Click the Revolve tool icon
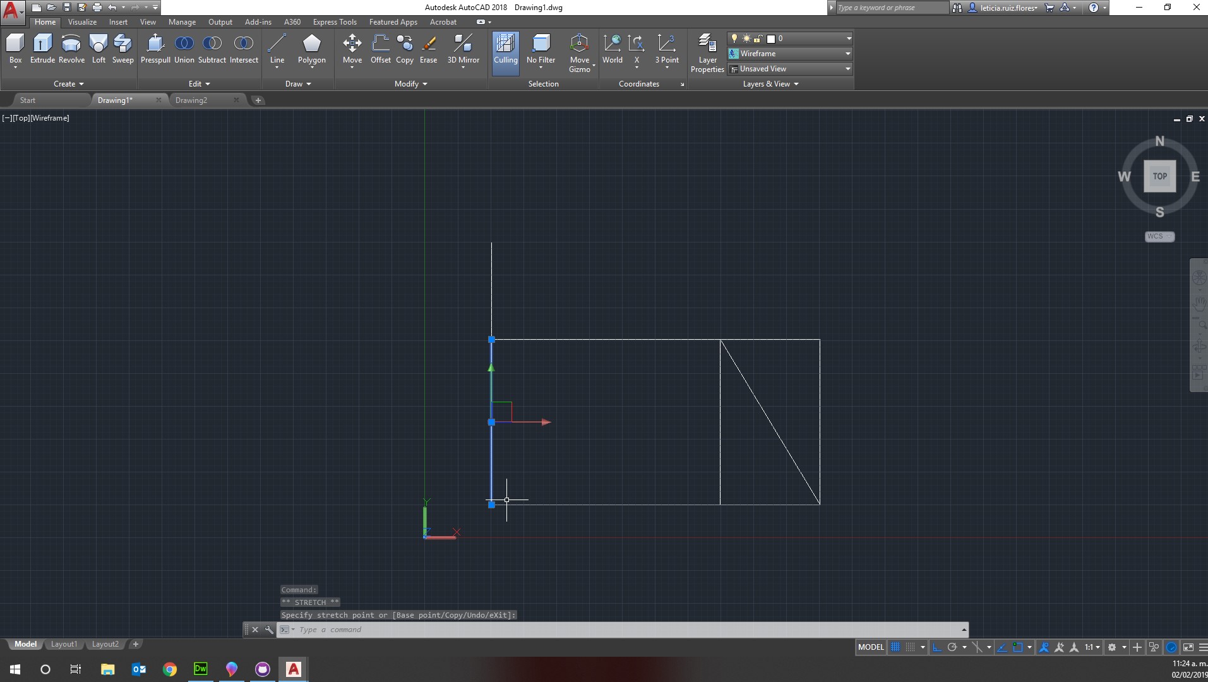1208x682 pixels. click(x=71, y=49)
